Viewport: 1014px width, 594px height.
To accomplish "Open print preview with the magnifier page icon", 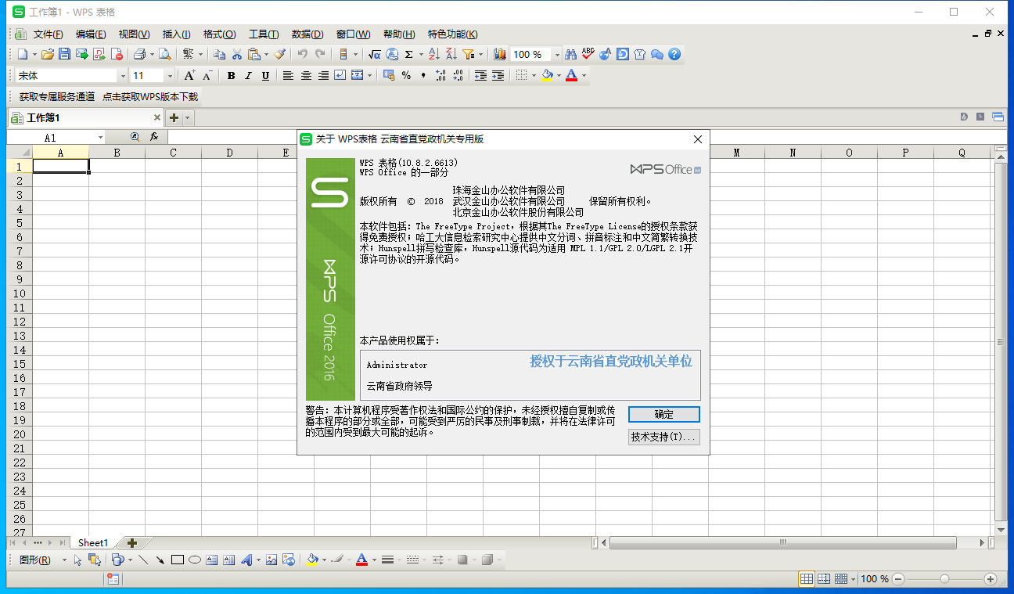I will [164, 55].
